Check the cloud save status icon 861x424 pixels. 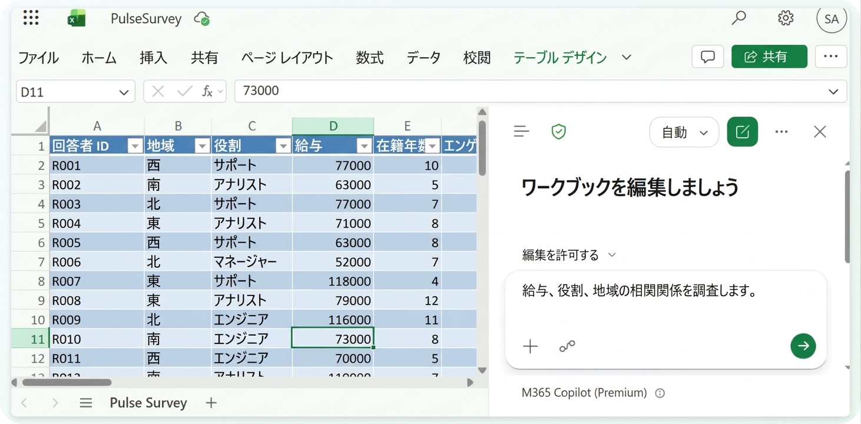(202, 19)
